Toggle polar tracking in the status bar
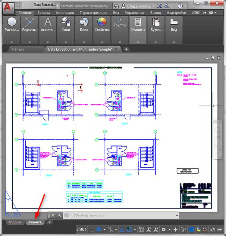The width and height of the screenshot is (226, 236). pyautogui.click(x=99, y=230)
